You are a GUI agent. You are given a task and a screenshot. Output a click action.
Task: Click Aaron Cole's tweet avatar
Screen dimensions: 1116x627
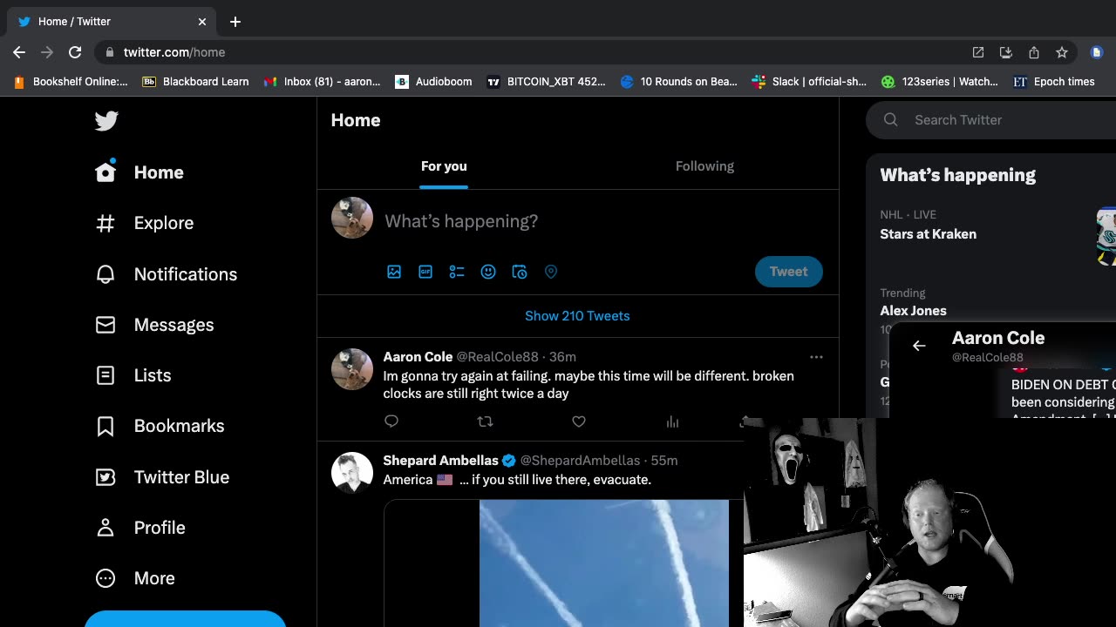coord(352,369)
